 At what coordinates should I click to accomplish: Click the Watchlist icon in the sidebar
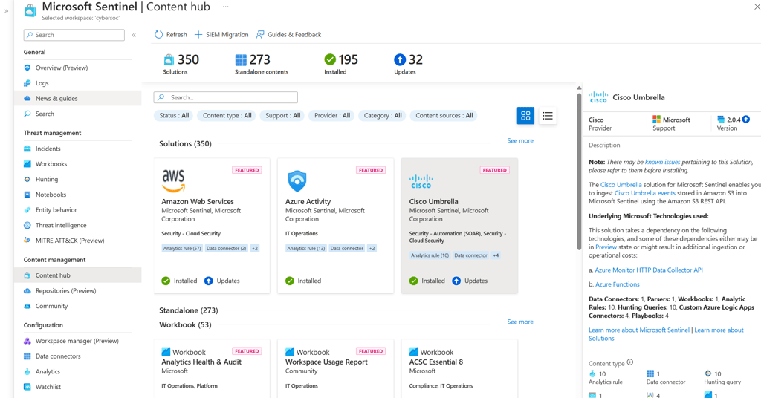coord(27,387)
